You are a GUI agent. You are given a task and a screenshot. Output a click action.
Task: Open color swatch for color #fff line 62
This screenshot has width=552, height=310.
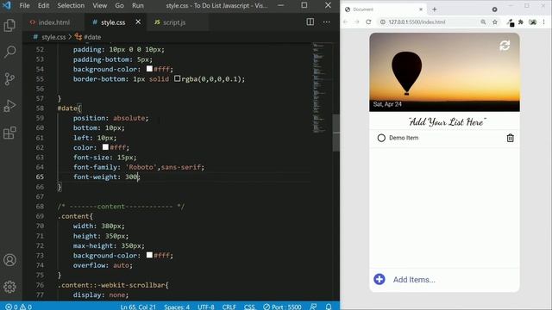tap(105, 147)
